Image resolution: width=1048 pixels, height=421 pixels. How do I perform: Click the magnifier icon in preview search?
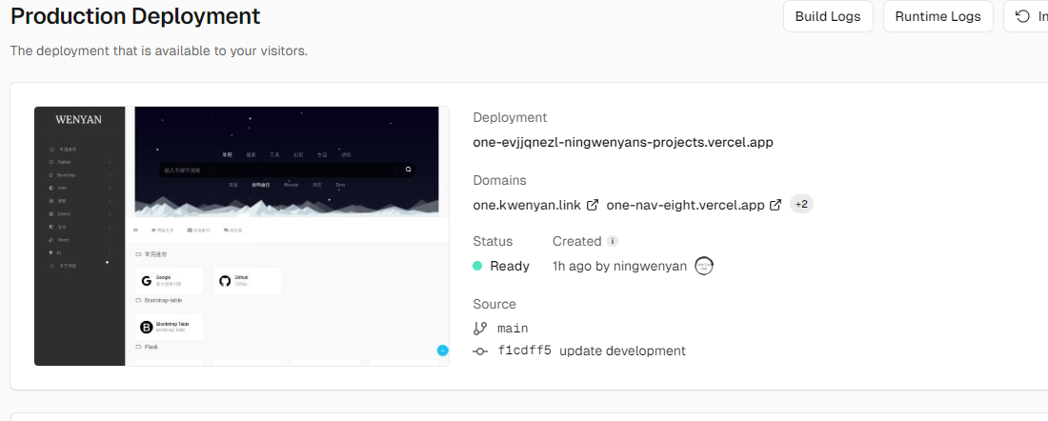coord(409,170)
